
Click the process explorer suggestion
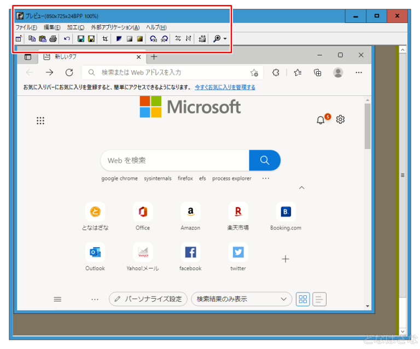[x=232, y=179]
